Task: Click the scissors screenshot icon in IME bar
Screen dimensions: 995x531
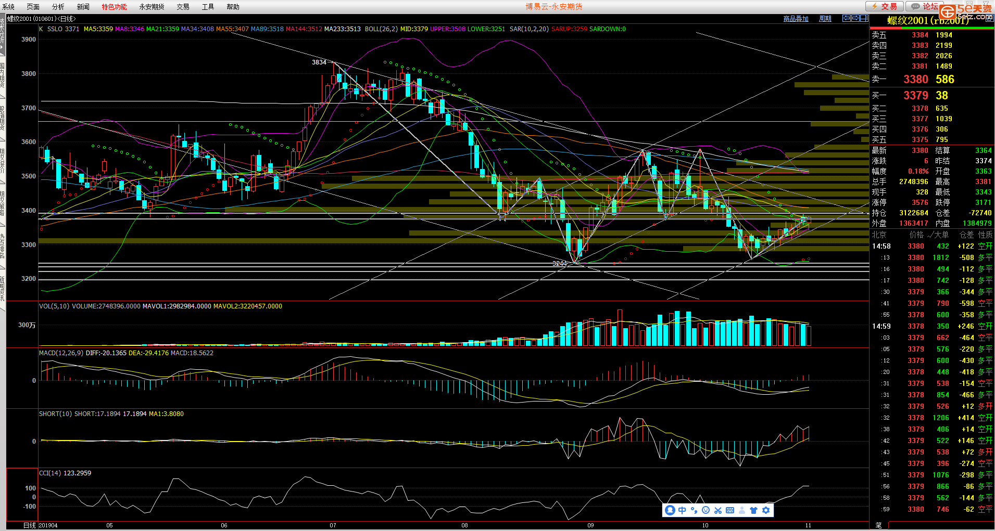Action: [718, 510]
